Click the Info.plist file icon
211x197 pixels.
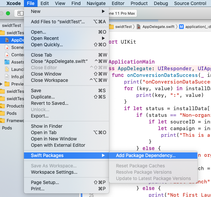(7, 77)
